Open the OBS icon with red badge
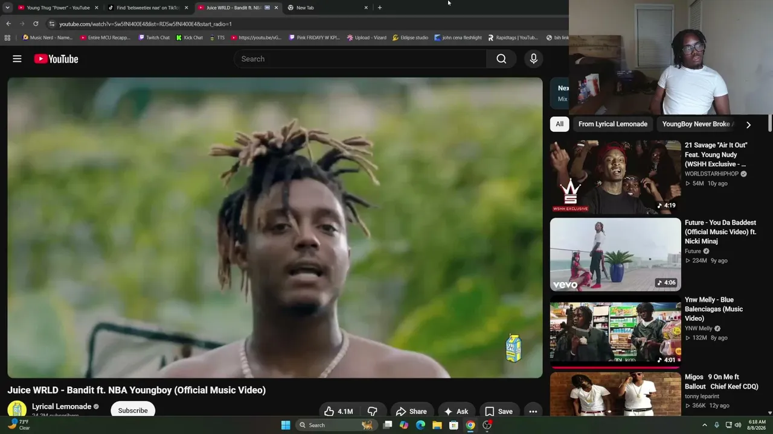The height and width of the screenshot is (434, 773). (487, 425)
